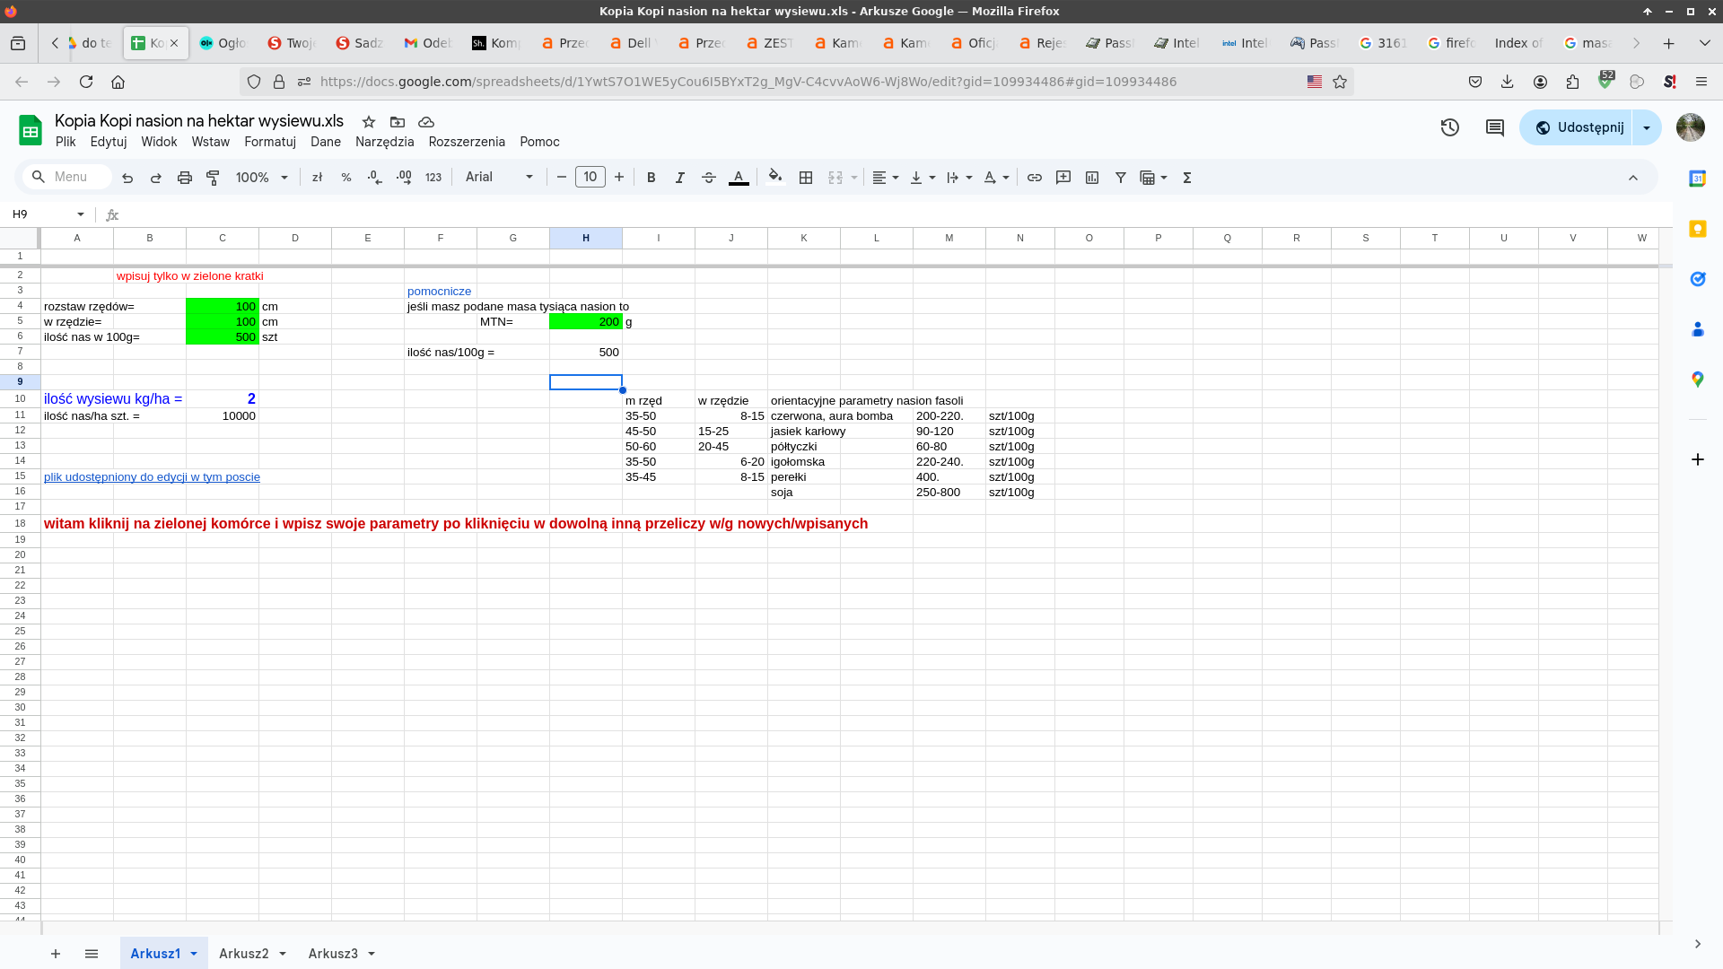The image size is (1723, 969).
Task: Open the 100% zoom dropdown
Action: (261, 178)
